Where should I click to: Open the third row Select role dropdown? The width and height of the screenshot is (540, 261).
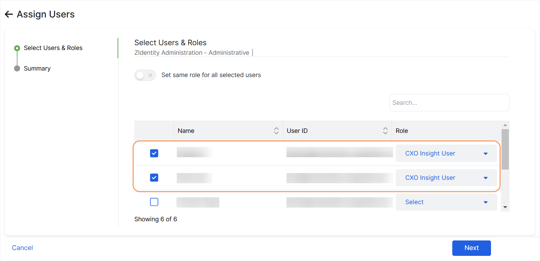[446, 202]
